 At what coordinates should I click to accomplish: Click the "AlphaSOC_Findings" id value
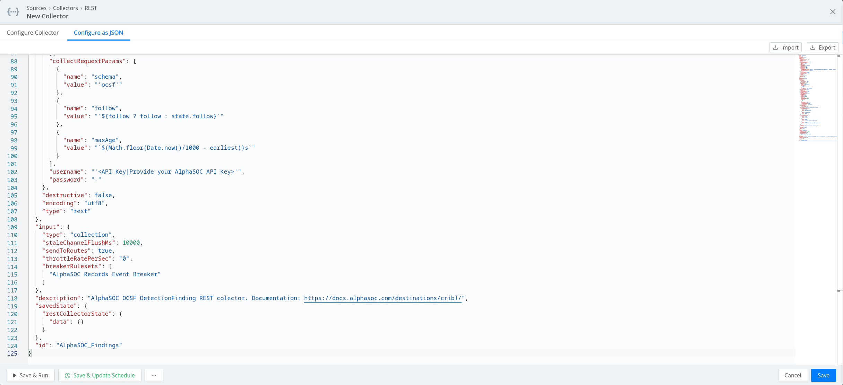[x=89, y=345]
